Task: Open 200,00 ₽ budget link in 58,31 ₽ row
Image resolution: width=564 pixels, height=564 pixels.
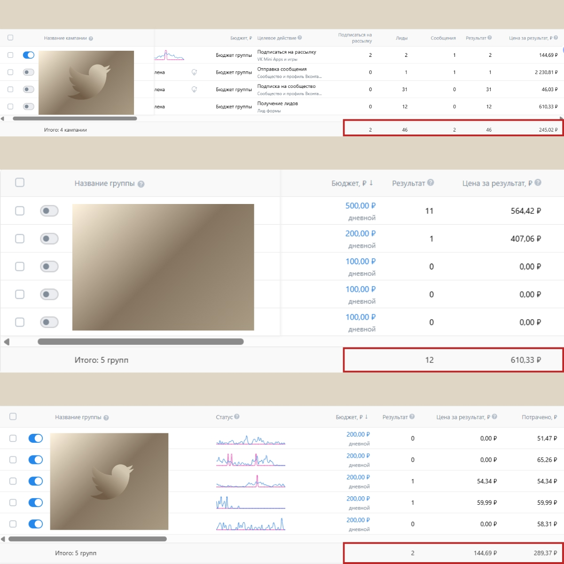Action: point(358,520)
